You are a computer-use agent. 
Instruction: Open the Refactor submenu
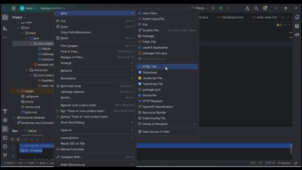click(x=95, y=71)
